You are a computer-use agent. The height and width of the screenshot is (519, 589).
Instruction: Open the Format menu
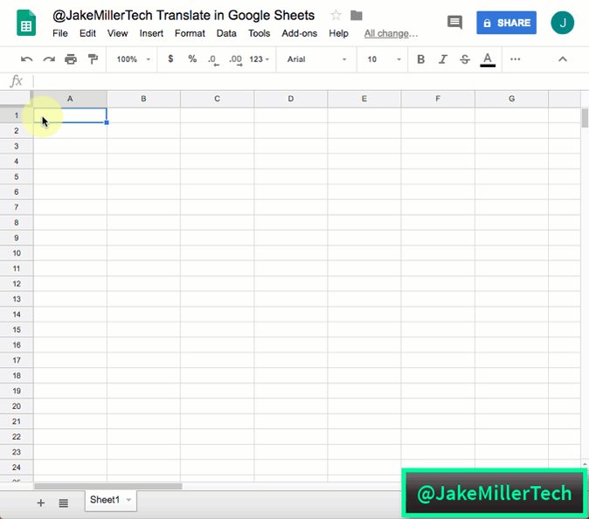click(190, 33)
